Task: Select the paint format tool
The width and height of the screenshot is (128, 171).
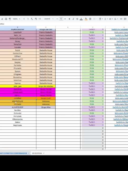Action: click(x=10, y=19)
